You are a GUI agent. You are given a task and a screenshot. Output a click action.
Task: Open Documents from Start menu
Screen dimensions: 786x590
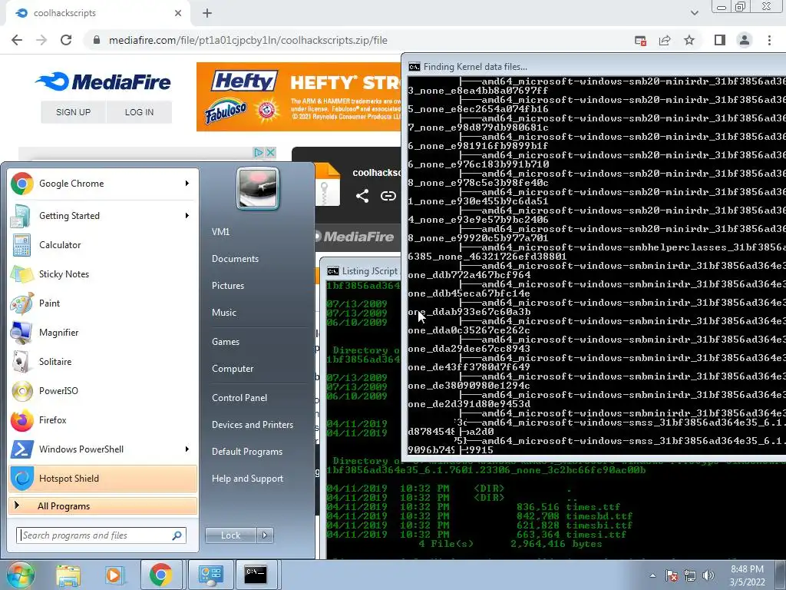tap(235, 259)
